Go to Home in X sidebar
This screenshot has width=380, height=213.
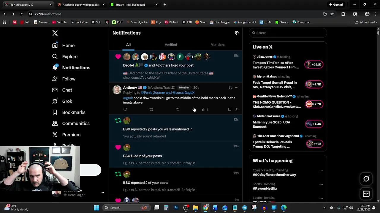[x=64, y=46]
